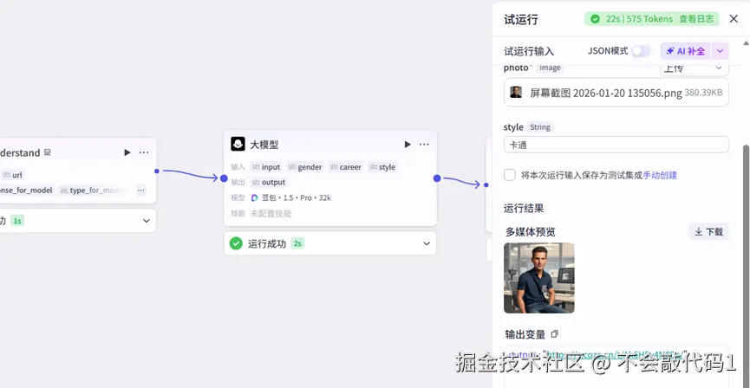Click the AI 补全 button
750x388 pixels.
[686, 51]
